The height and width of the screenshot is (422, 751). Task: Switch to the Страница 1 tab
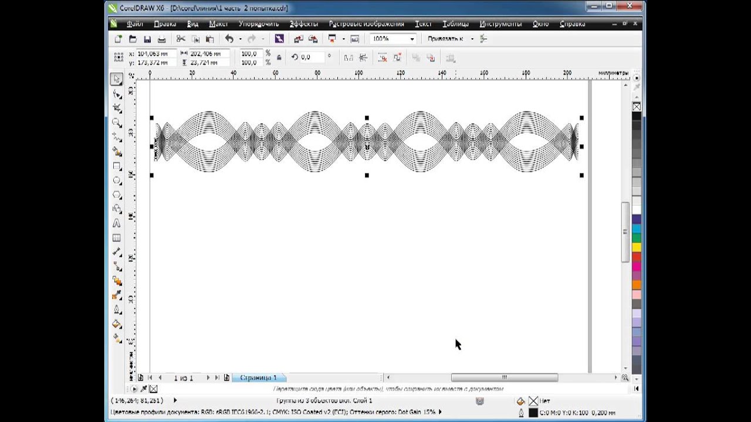click(x=259, y=378)
